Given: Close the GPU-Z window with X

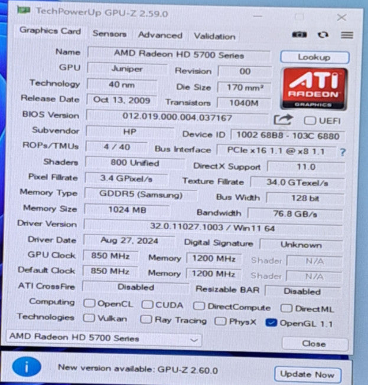Looking at the screenshot, I should [x=341, y=18].
